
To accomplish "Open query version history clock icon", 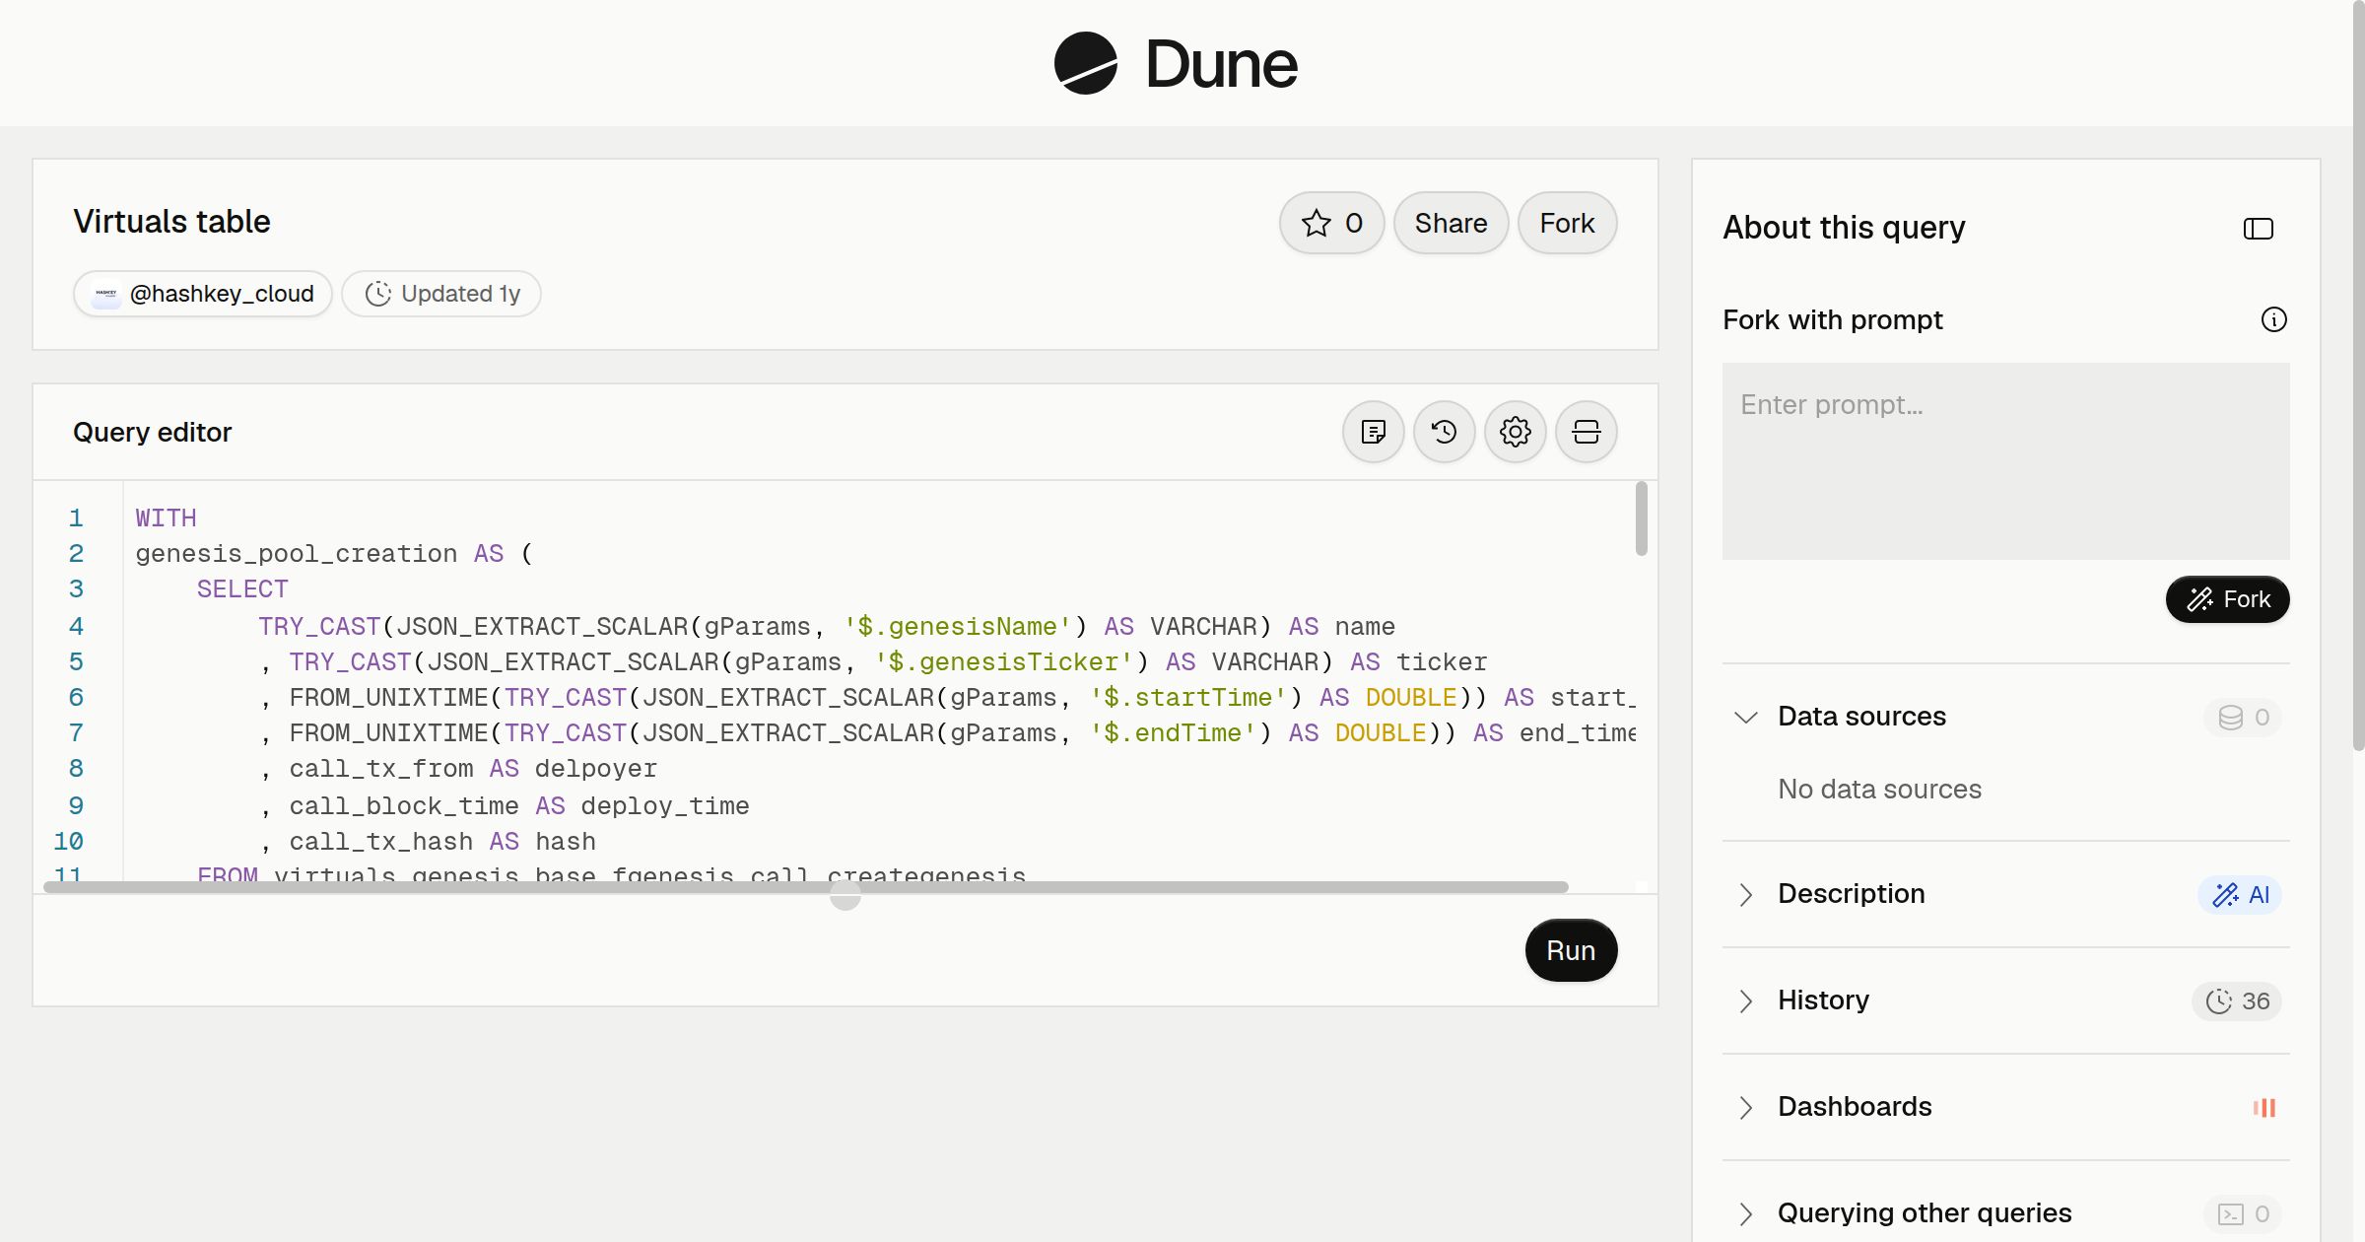I will pyautogui.click(x=1444, y=432).
